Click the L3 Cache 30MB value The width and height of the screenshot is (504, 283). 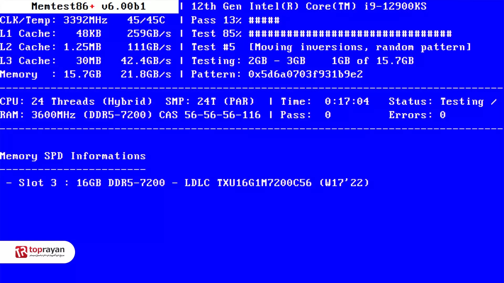click(88, 61)
